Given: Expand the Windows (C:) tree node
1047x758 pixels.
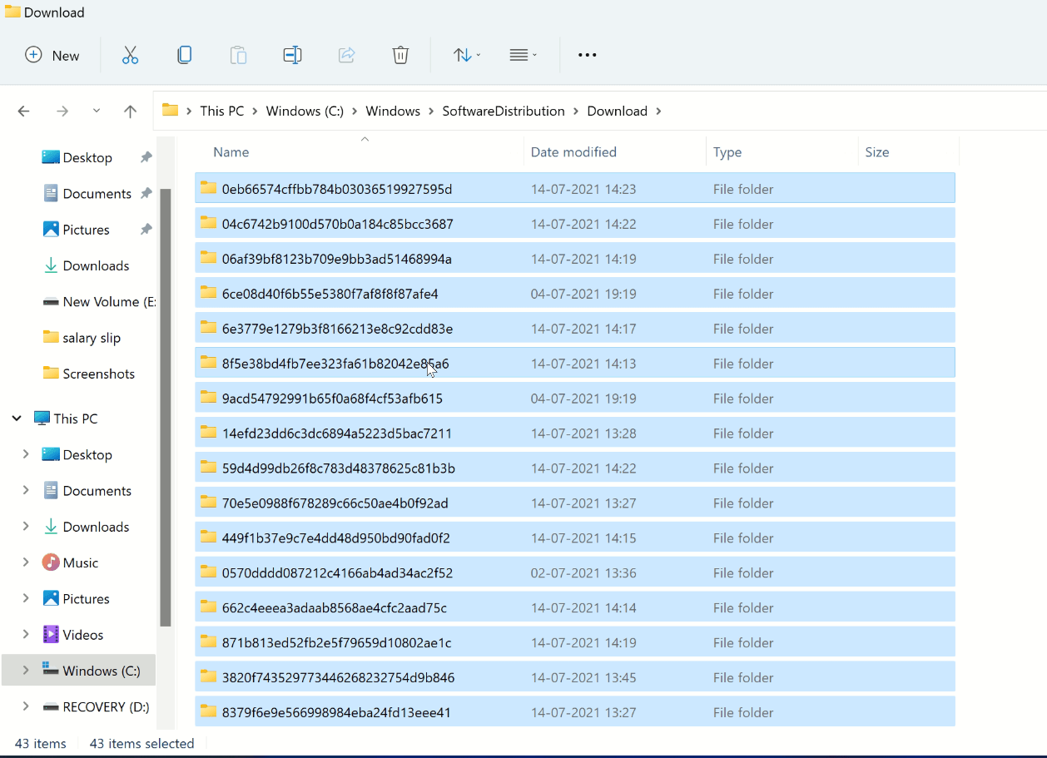Looking at the screenshot, I should [25, 671].
